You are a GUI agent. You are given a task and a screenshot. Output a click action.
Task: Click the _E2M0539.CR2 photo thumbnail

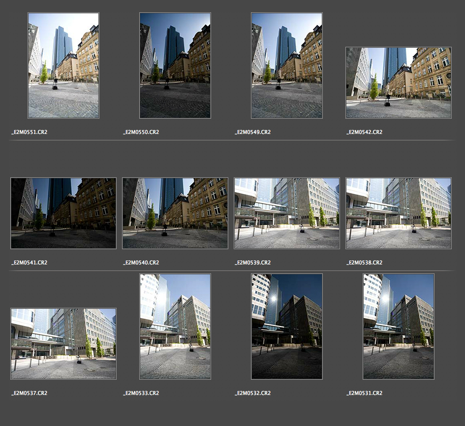point(287,213)
